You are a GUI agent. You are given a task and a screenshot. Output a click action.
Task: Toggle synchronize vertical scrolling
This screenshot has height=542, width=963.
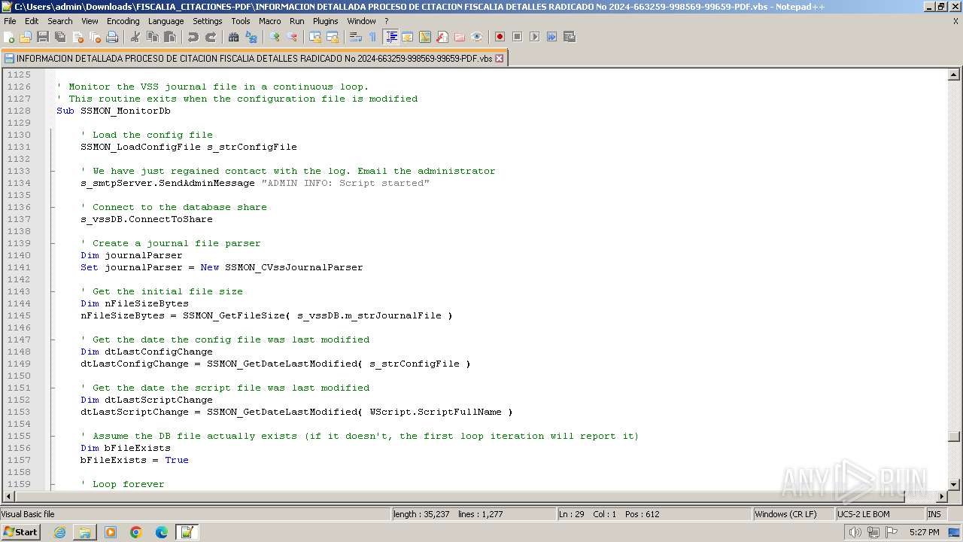coord(315,37)
